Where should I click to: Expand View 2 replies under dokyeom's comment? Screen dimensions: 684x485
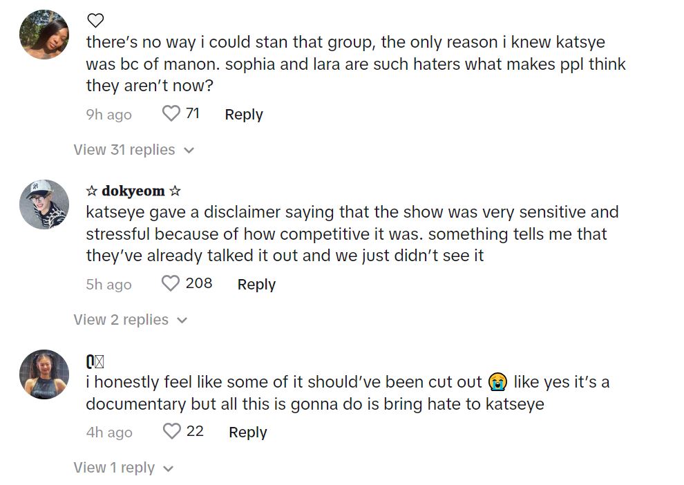(x=131, y=320)
